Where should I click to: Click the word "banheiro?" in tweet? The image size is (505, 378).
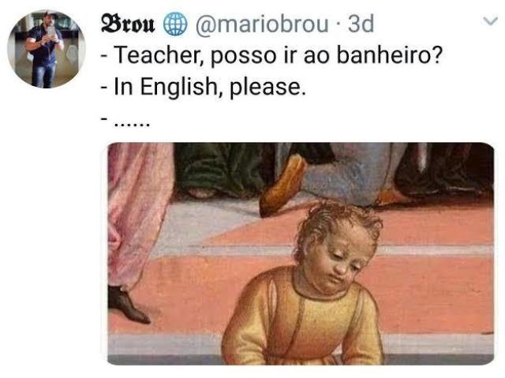point(390,55)
